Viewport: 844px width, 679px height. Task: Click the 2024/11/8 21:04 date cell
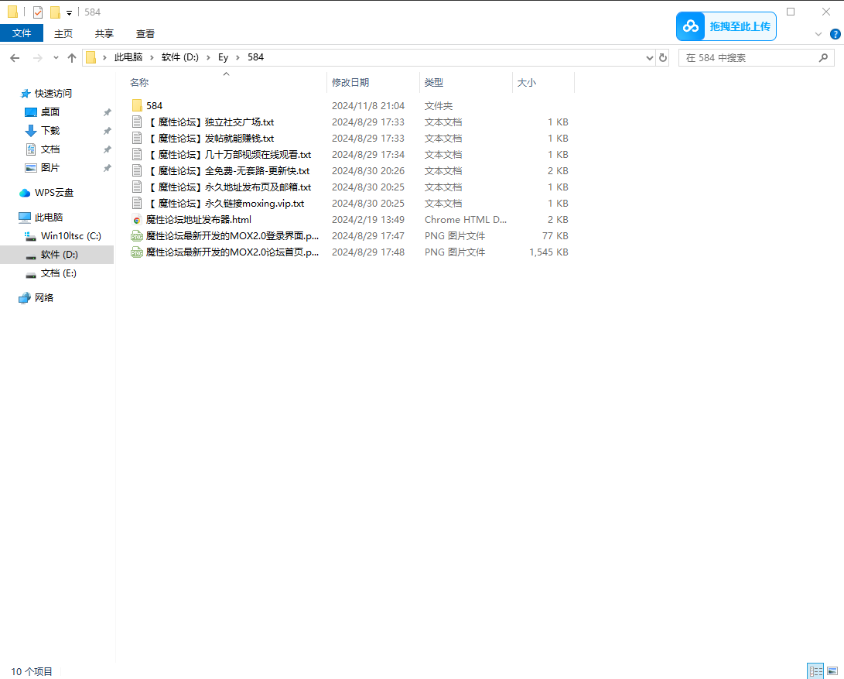pos(368,105)
